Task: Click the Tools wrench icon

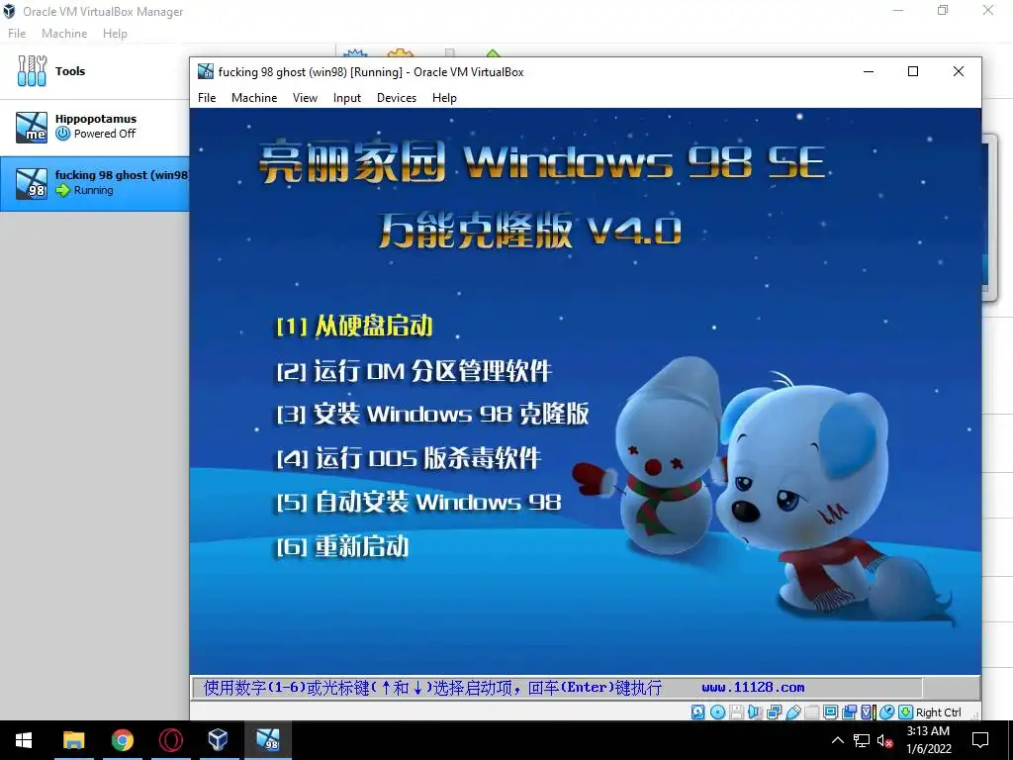Action: click(x=32, y=71)
